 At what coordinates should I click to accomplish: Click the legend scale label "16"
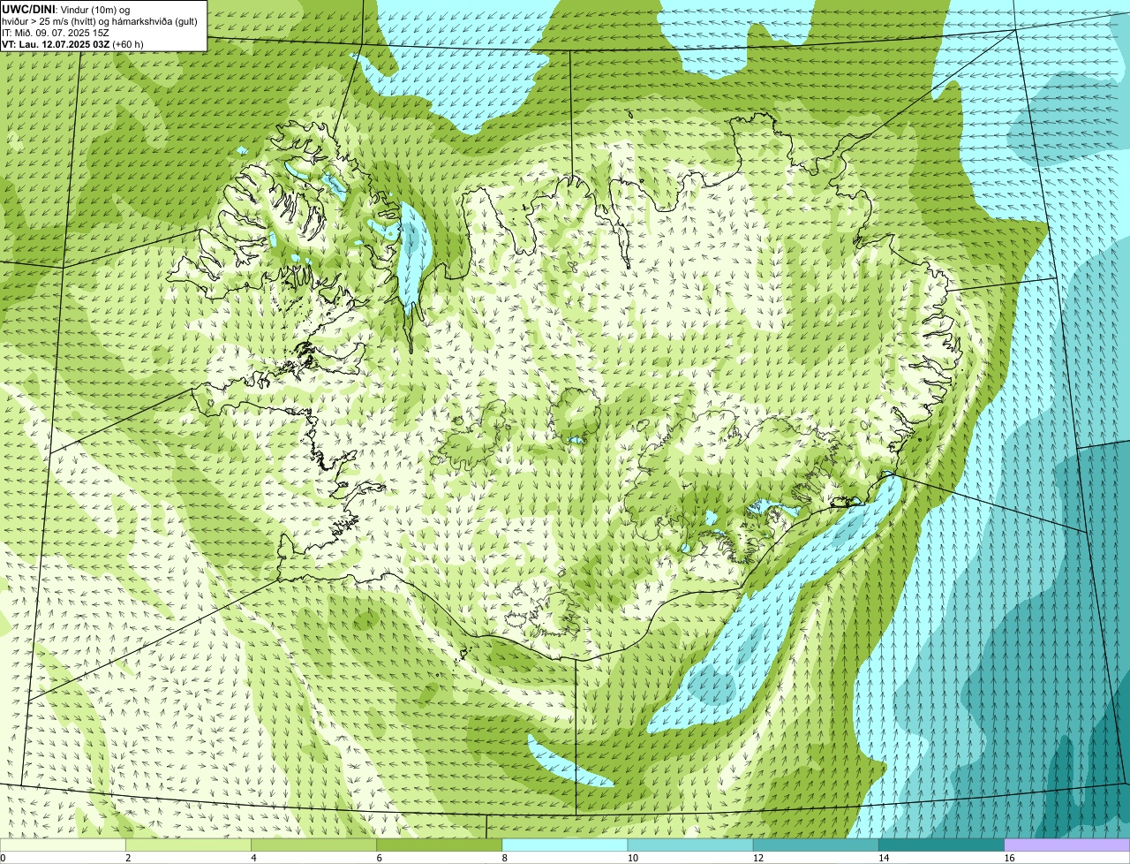pyautogui.click(x=1009, y=858)
